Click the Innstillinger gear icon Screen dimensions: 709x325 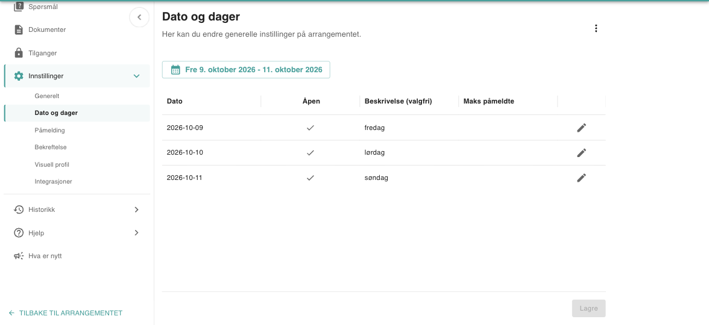click(x=19, y=76)
